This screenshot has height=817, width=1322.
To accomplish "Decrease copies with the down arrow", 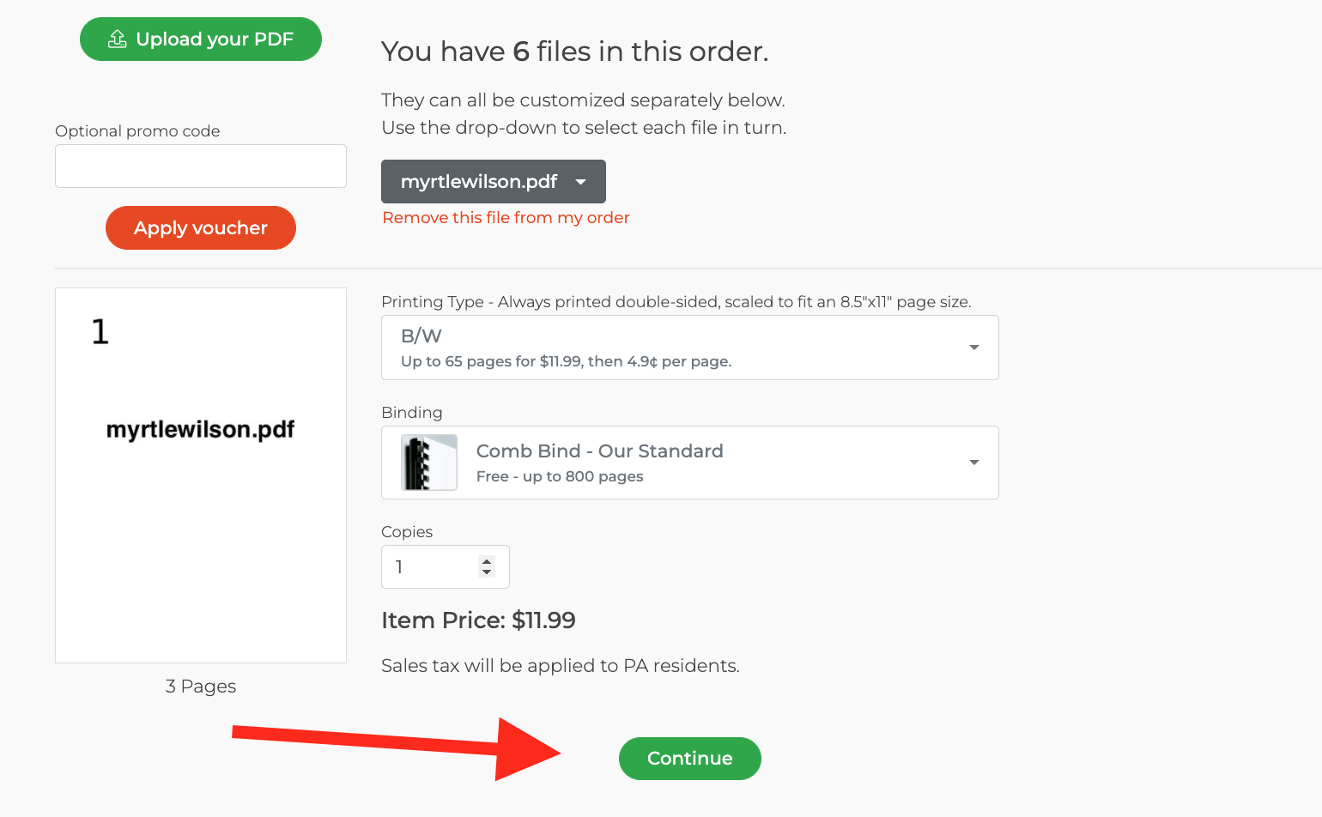I will pyautogui.click(x=487, y=572).
